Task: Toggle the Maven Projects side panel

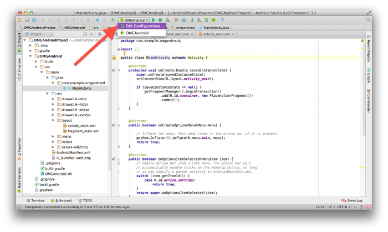Action: click(369, 49)
